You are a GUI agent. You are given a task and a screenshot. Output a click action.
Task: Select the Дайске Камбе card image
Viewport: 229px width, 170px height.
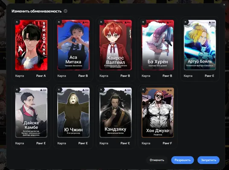31,113
